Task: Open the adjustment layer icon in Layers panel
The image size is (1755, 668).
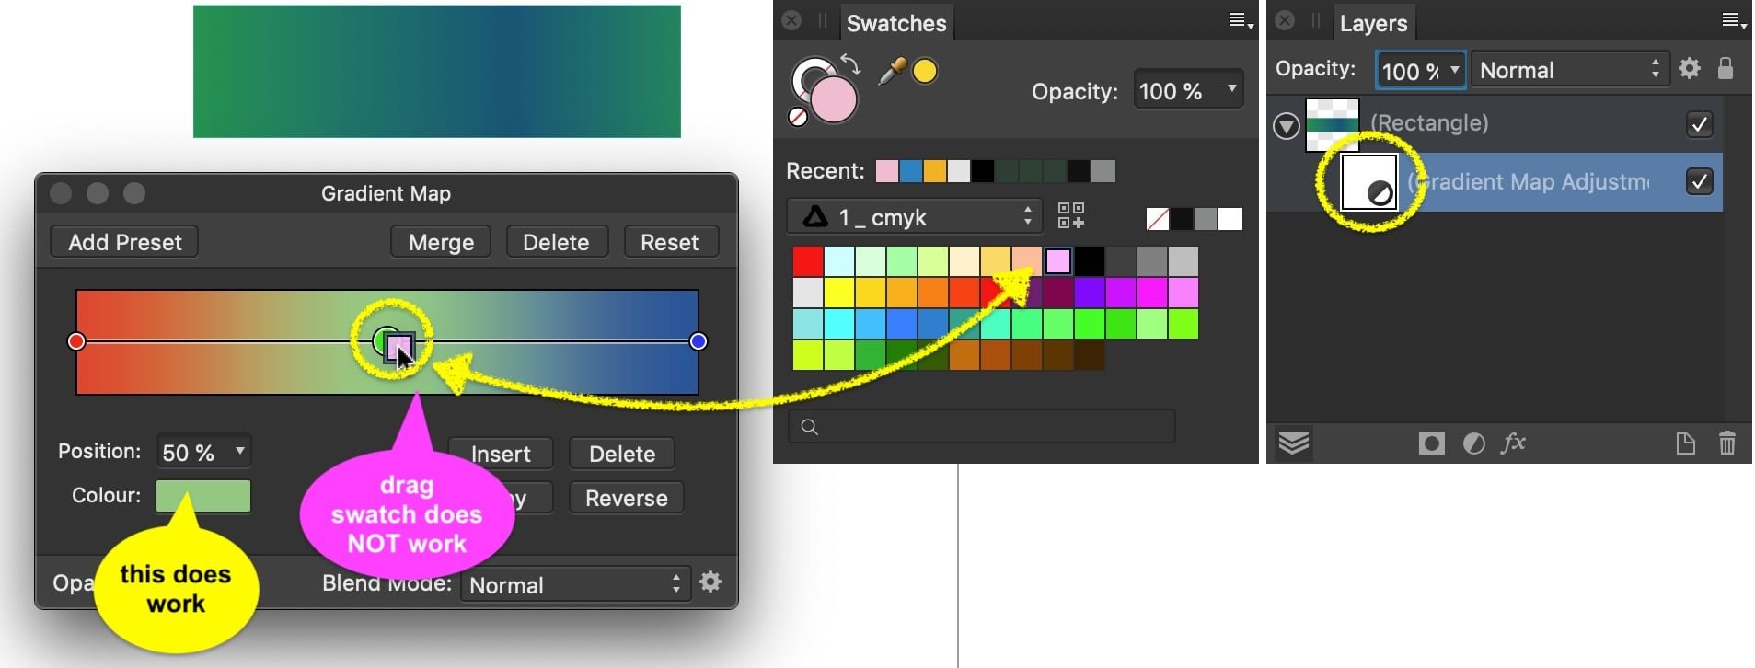Action: (1473, 443)
